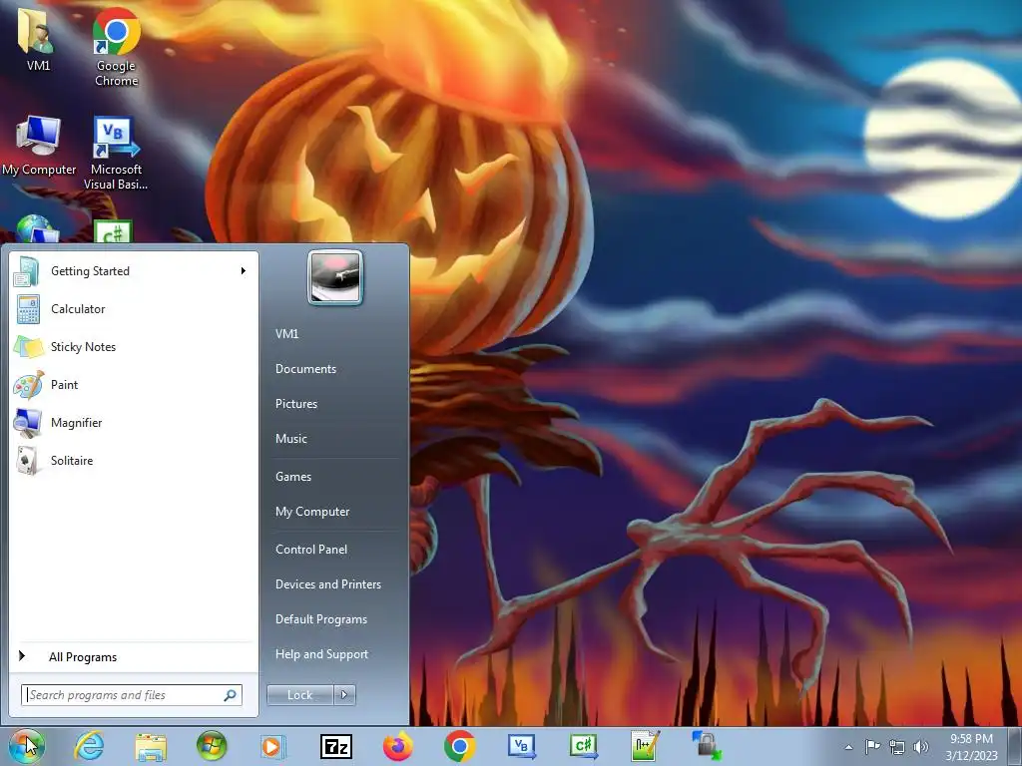Click the search magnifier icon
Image resolution: width=1022 pixels, height=766 pixels.
pos(230,695)
